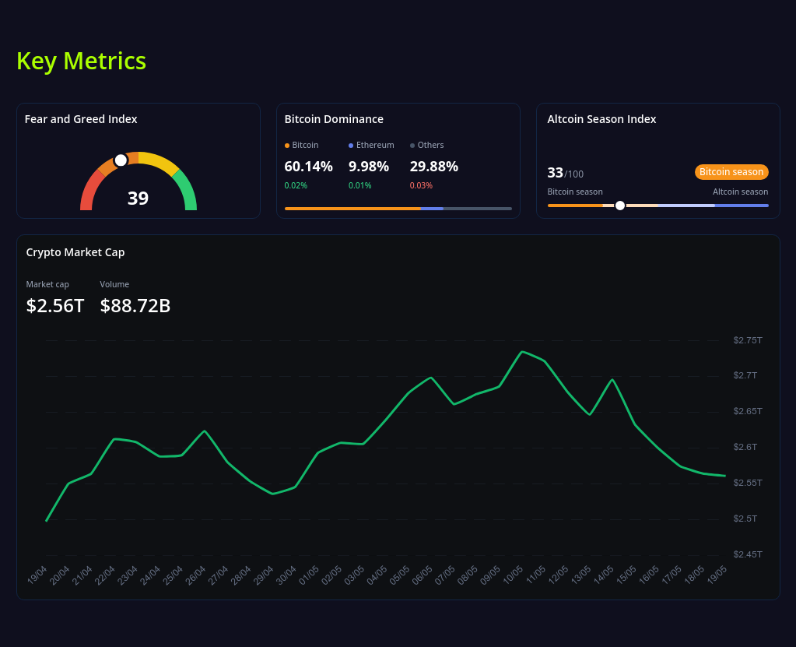Click the Crypto Market Cap title
The width and height of the screenshot is (796, 647).
click(x=75, y=252)
